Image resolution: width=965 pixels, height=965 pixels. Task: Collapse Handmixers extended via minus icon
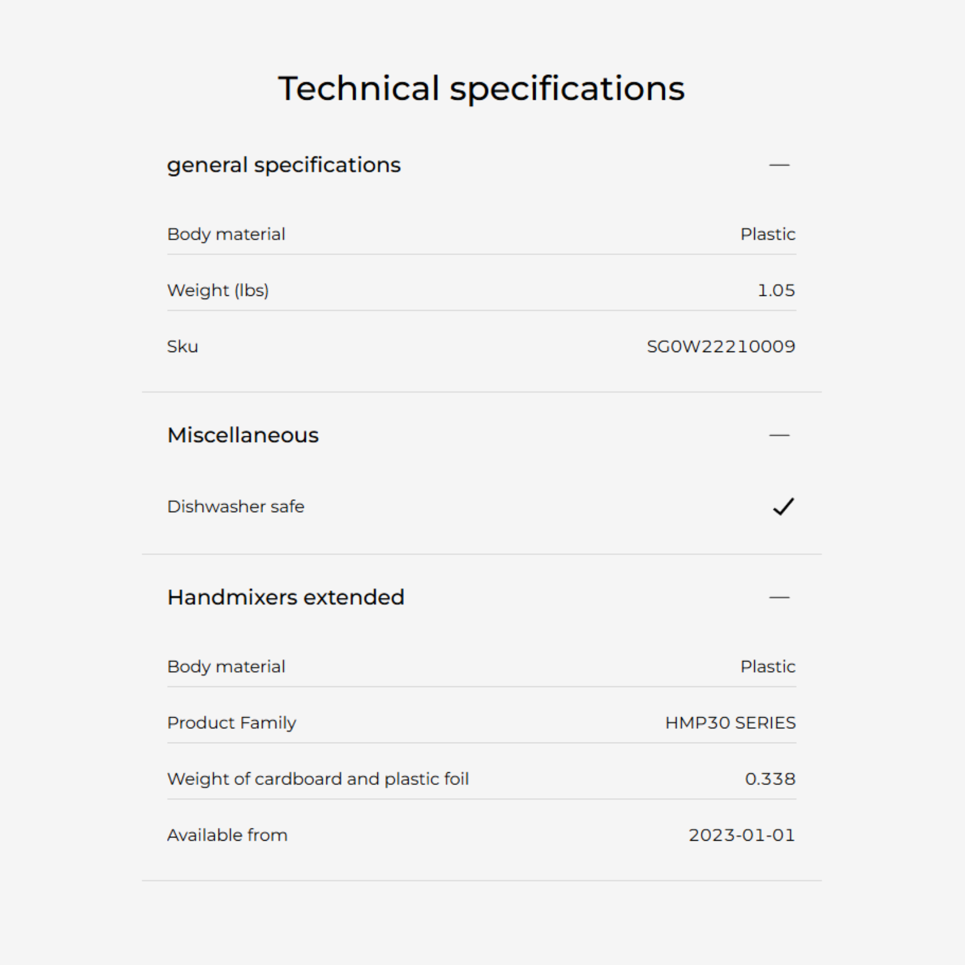point(779,597)
